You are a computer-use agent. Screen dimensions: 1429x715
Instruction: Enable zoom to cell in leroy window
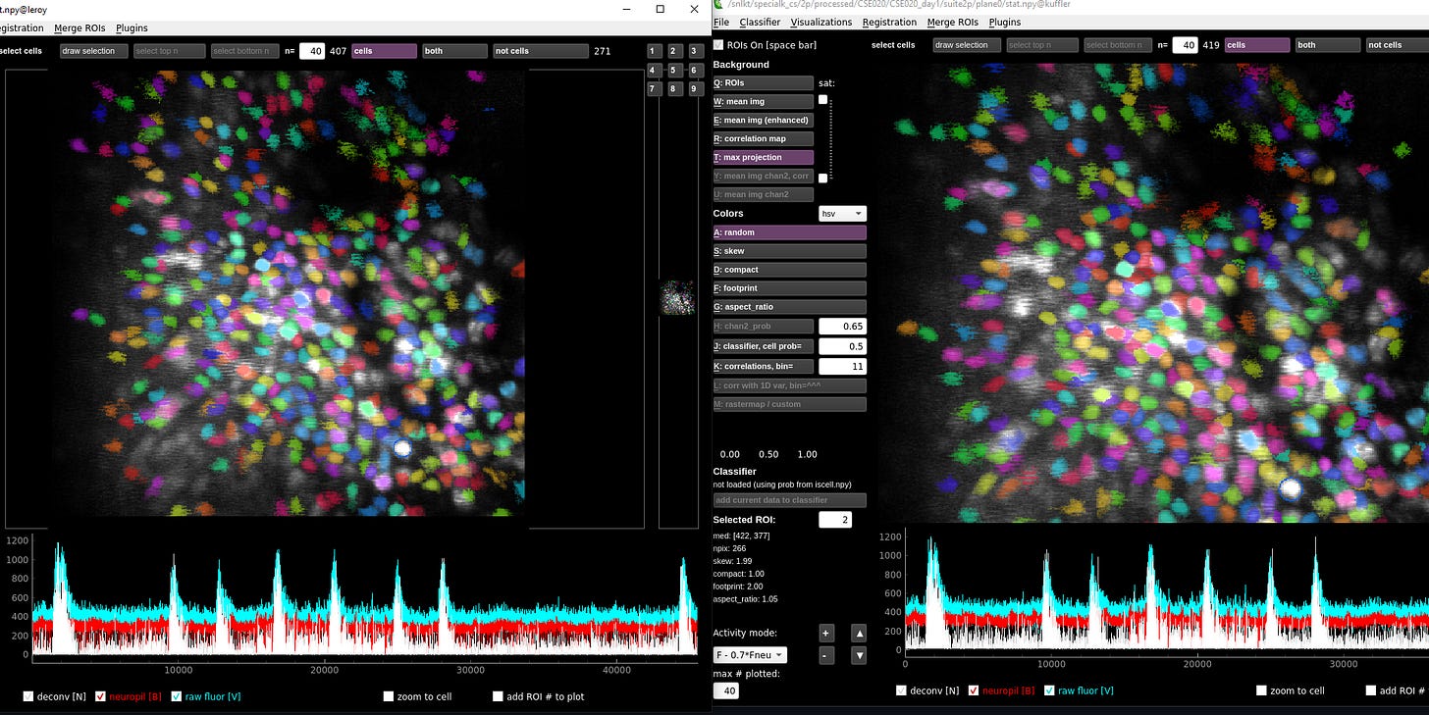click(x=390, y=696)
